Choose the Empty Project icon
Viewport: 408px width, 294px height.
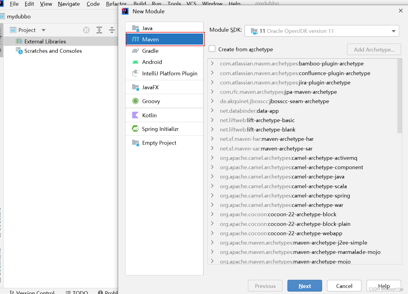pos(136,143)
